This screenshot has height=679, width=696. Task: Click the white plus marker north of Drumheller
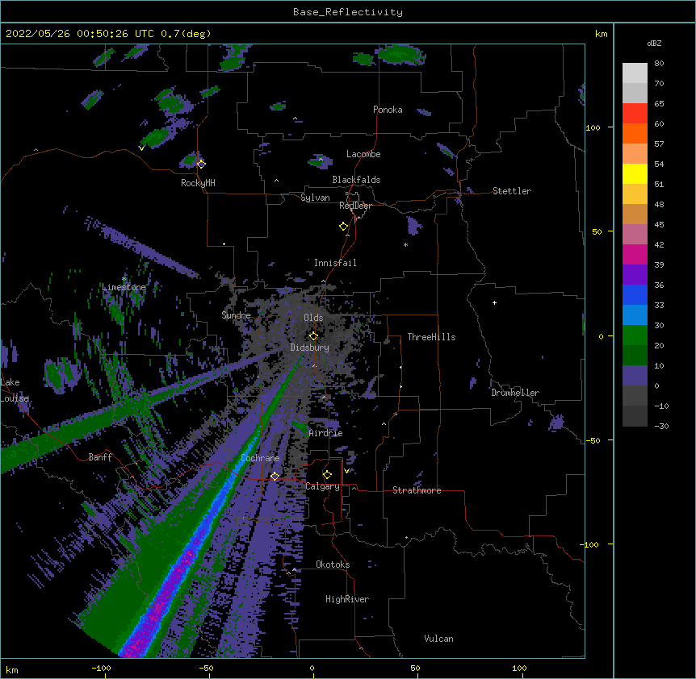[x=494, y=302]
